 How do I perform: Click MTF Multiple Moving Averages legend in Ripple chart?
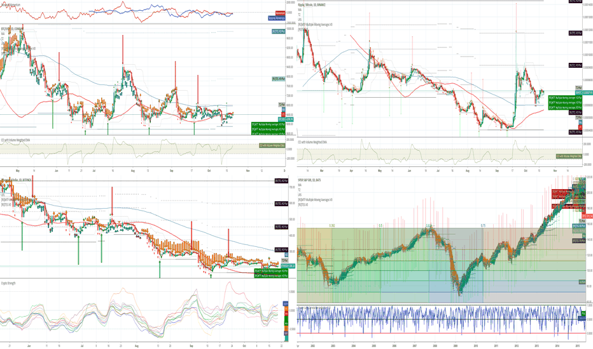tap(315, 25)
